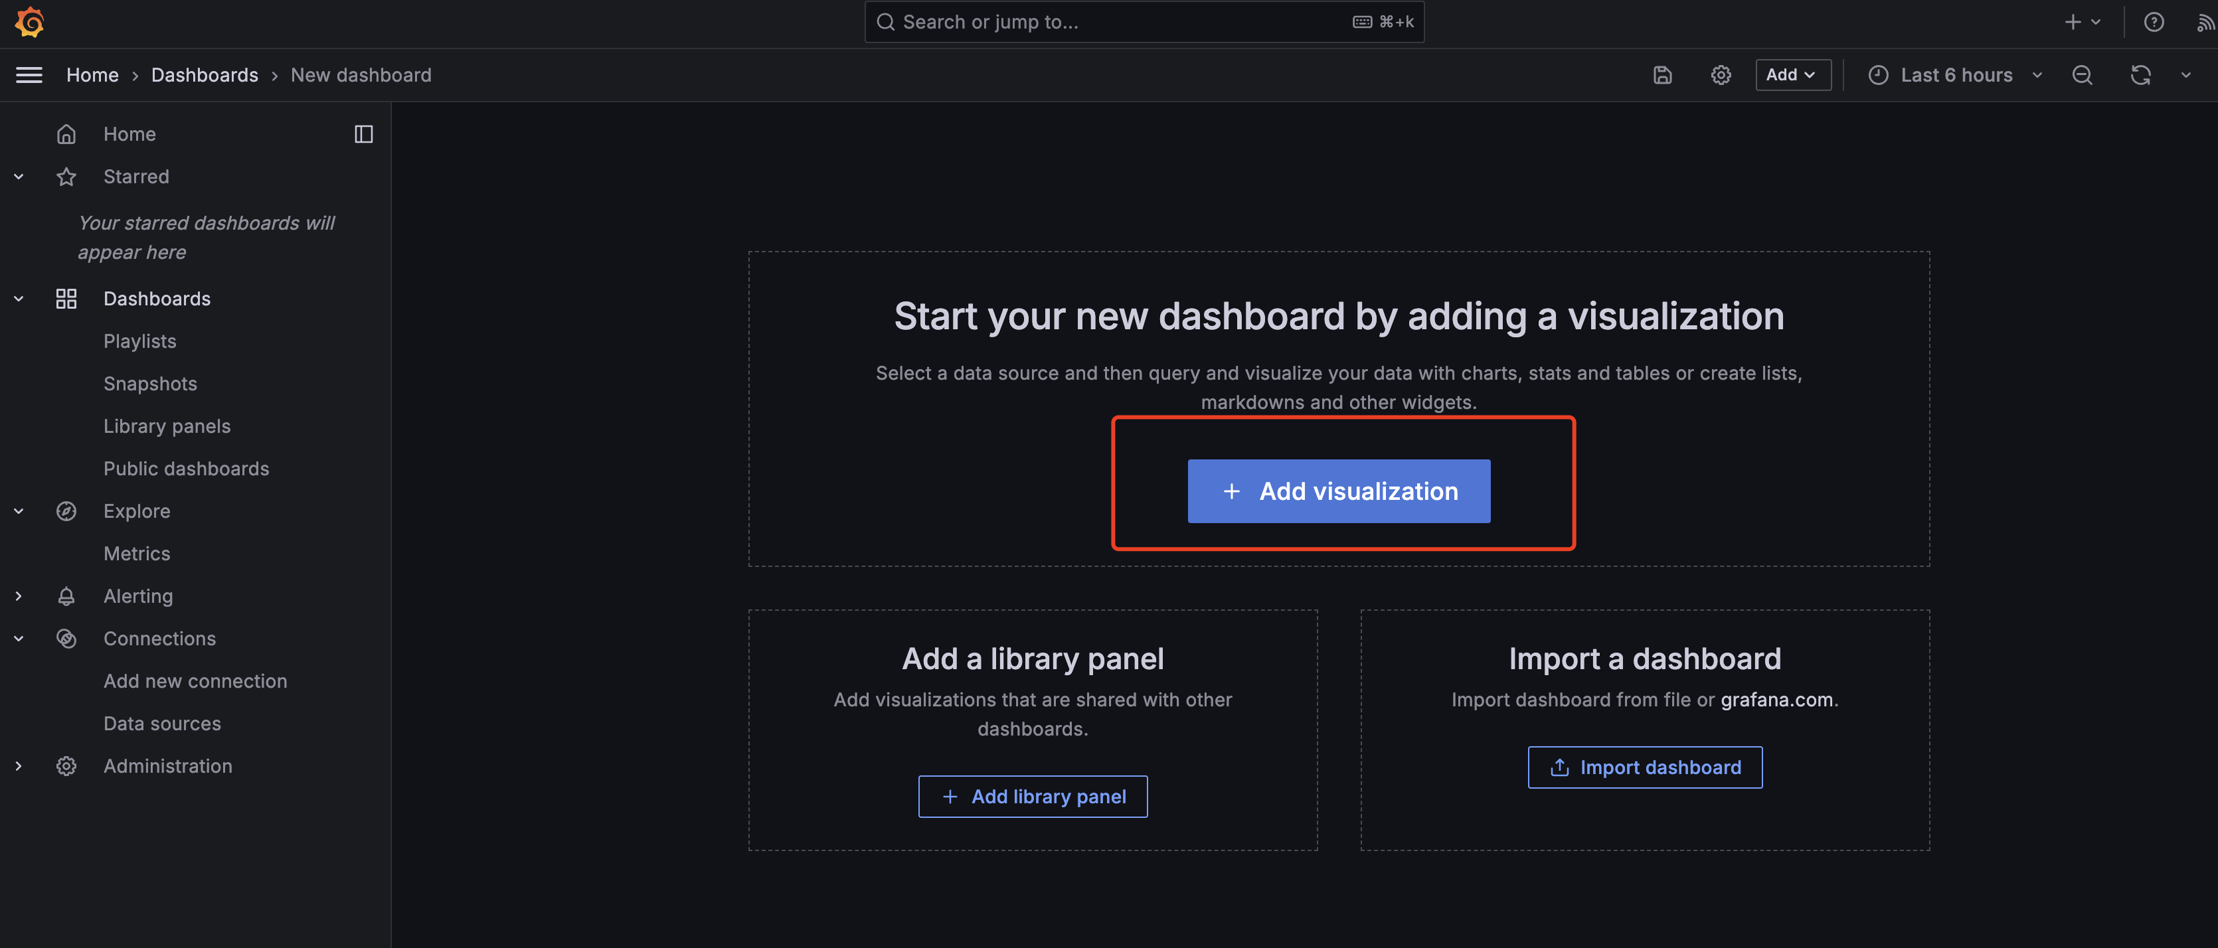Click the news feed RSS icon
Screen dimensions: 2218x948
pyautogui.click(x=2205, y=23)
